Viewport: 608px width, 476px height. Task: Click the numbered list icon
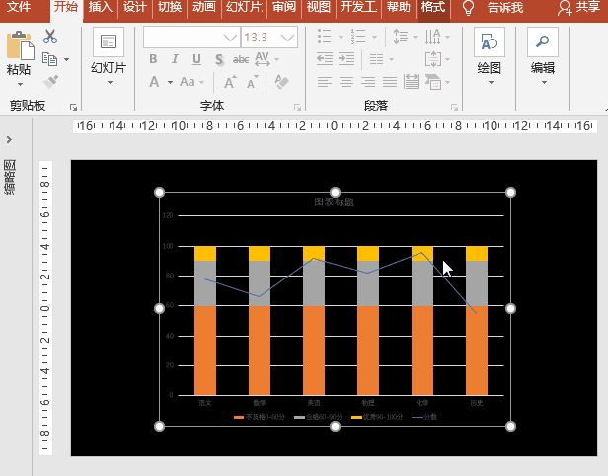click(358, 37)
